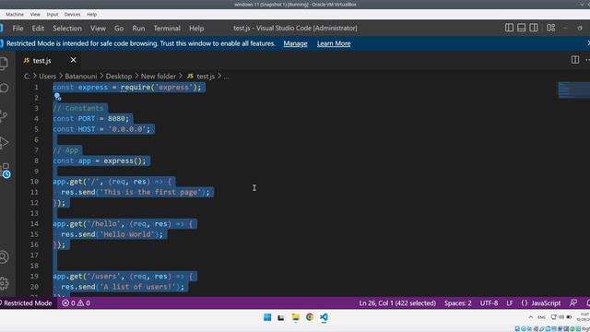
Task: Click the text "res.send('Hello World');"
Action: coord(112,234)
